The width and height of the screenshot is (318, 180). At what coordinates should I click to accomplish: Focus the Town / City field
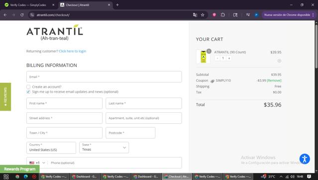coord(64,133)
